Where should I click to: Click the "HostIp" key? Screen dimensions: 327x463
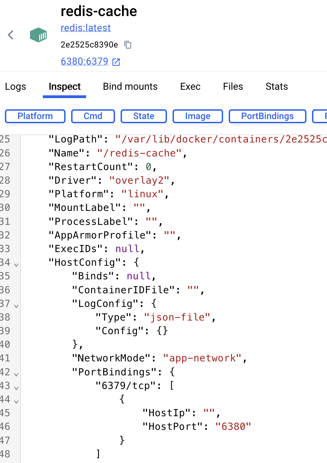click(x=167, y=413)
